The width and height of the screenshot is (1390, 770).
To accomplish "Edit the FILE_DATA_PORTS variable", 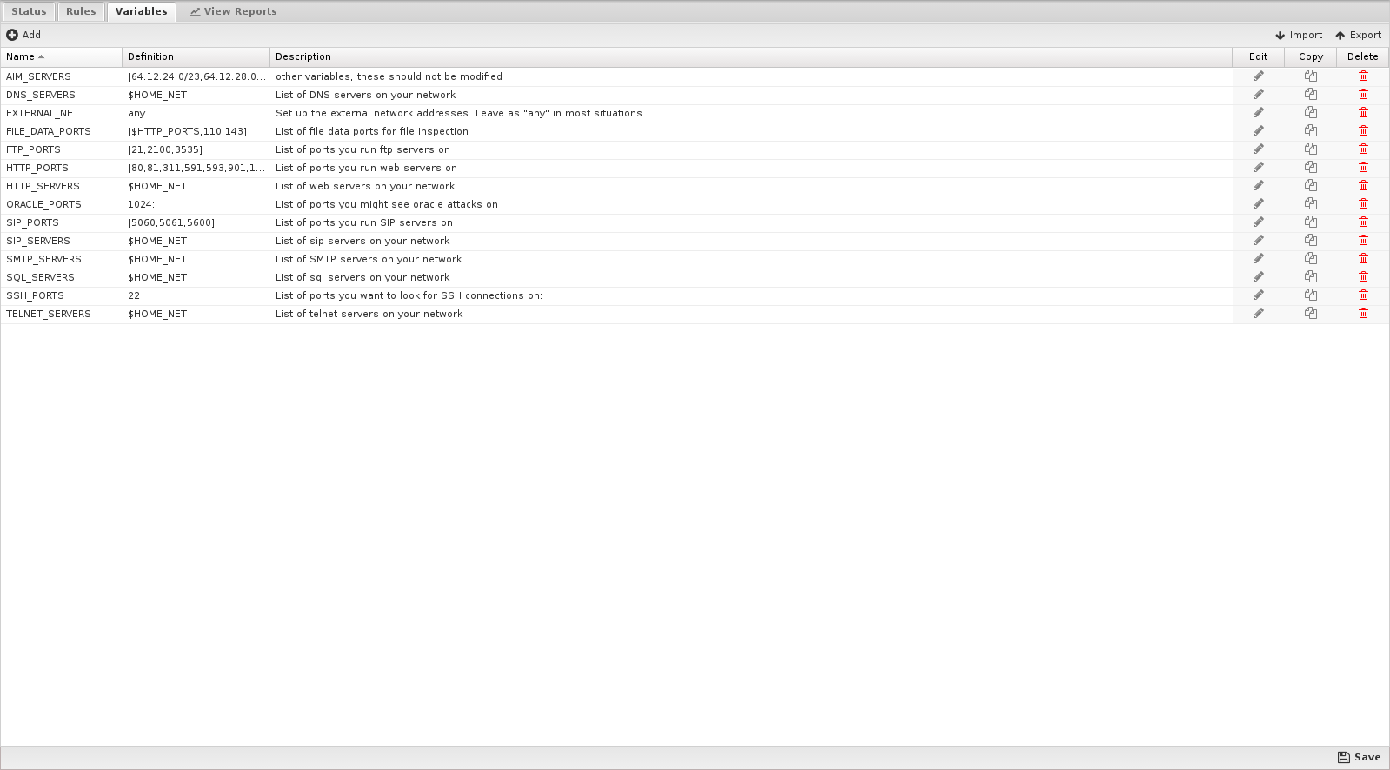I will 1258,131.
